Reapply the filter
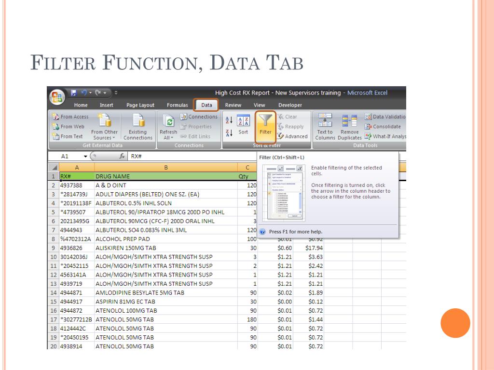This screenshot has width=494, height=370. pos(290,127)
